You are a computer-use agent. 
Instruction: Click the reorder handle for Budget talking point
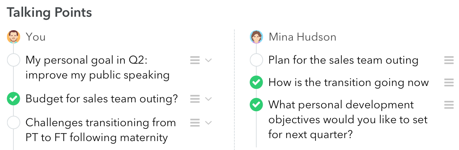click(195, 99)
